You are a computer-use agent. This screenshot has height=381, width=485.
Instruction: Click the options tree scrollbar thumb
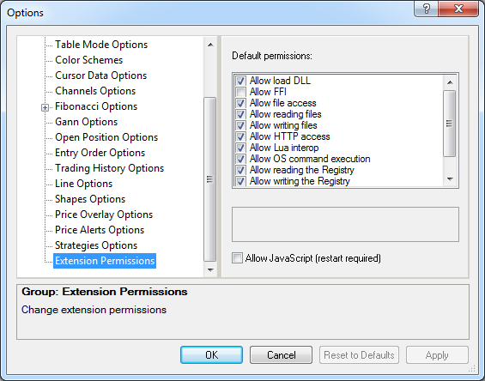coord(210,179)
